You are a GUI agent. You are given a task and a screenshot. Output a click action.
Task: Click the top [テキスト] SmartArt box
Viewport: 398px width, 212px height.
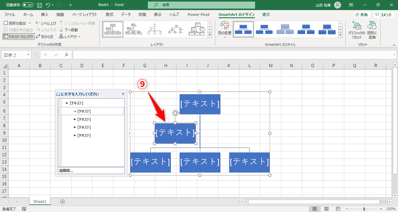coord(200,104)
